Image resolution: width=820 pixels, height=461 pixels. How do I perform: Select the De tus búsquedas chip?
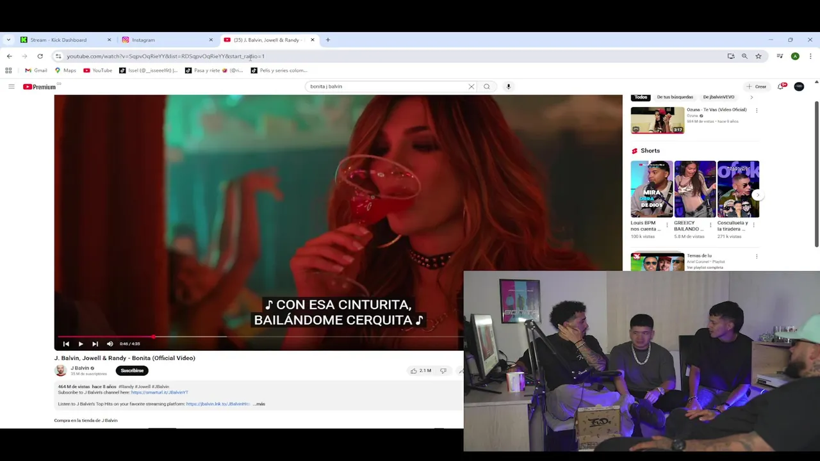tap(675, 97)
